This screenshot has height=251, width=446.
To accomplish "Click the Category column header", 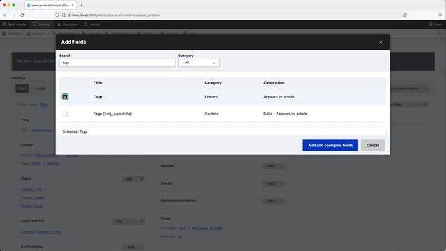I will [213, 83].
